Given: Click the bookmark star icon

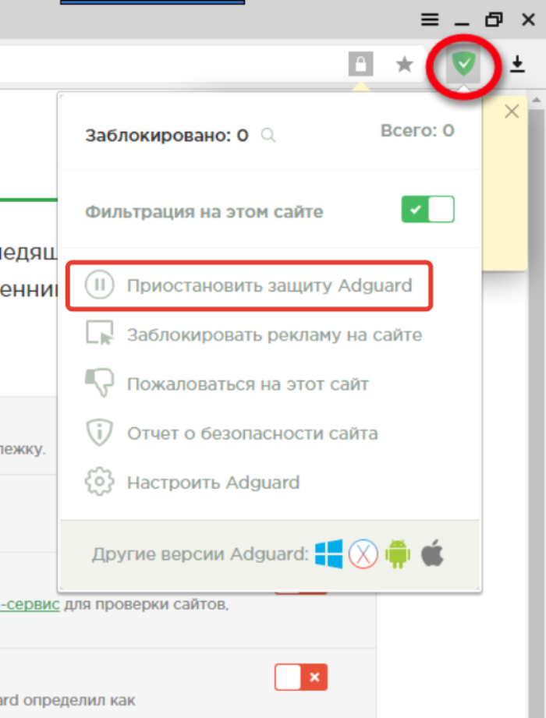Looking at the screenshot, I should (x=405, y=64).
